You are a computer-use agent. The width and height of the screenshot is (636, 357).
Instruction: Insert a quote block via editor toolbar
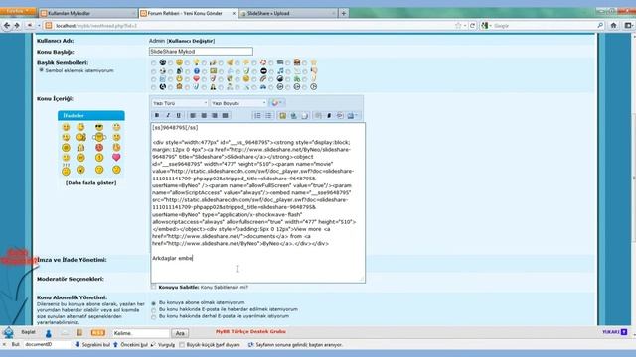(318, 115)
